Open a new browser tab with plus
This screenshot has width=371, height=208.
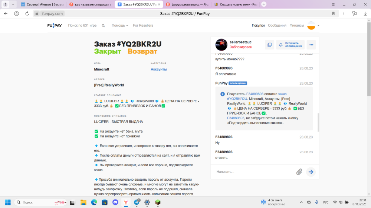click(x=264, y=4)
